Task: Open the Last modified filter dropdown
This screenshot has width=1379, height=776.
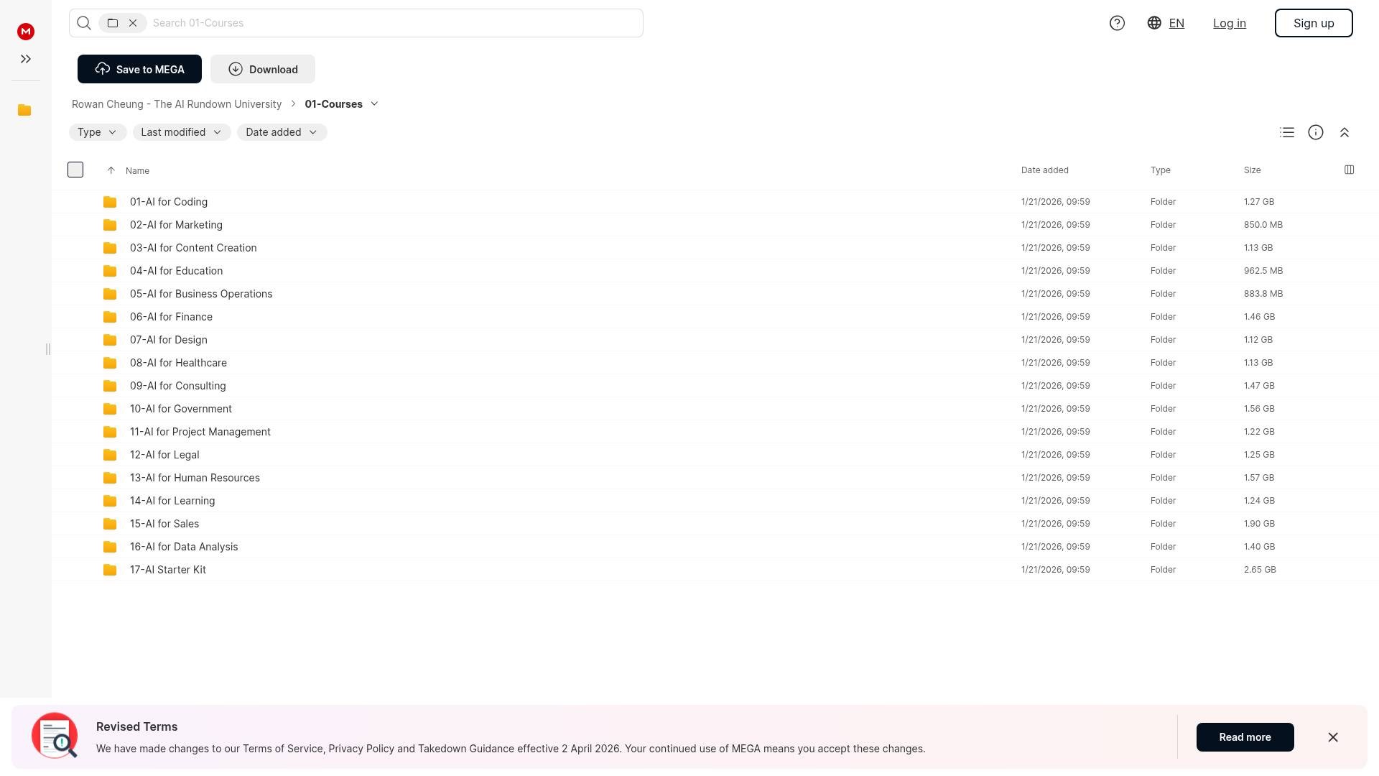Action: click(x=182, y=132)
